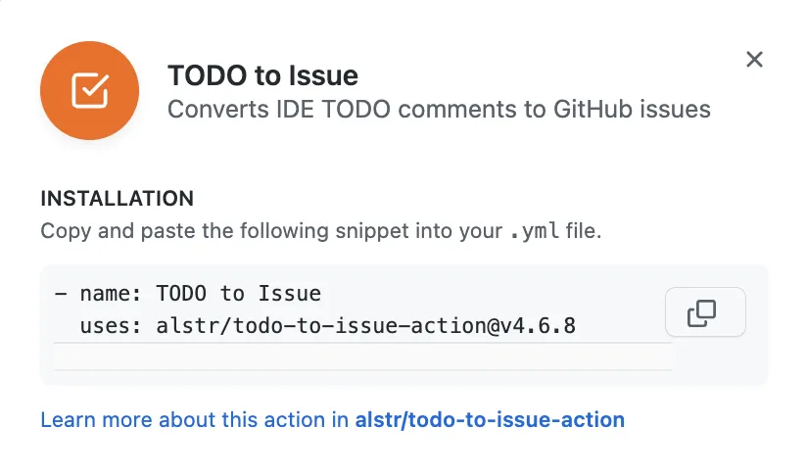Click the INSTALLATION section heading

point(117,199)
